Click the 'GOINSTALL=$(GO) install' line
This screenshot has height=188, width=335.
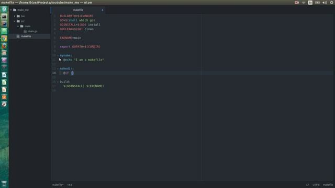tap(80, 25)
